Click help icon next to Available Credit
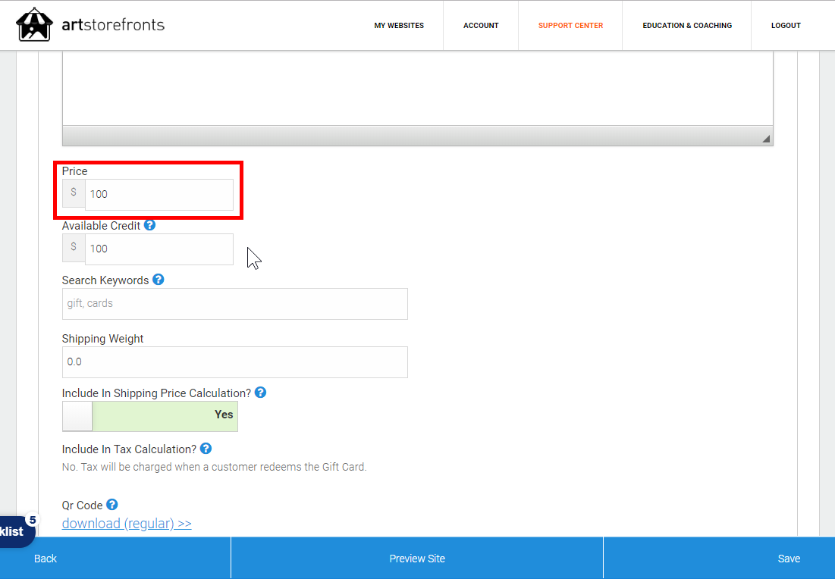 149,225
